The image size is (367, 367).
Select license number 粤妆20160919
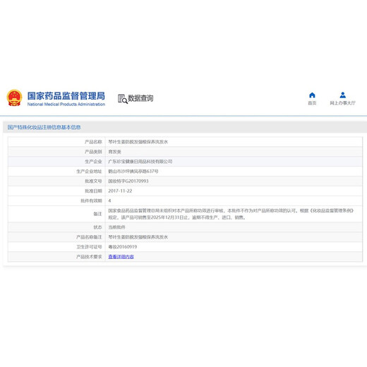[123, 247]
